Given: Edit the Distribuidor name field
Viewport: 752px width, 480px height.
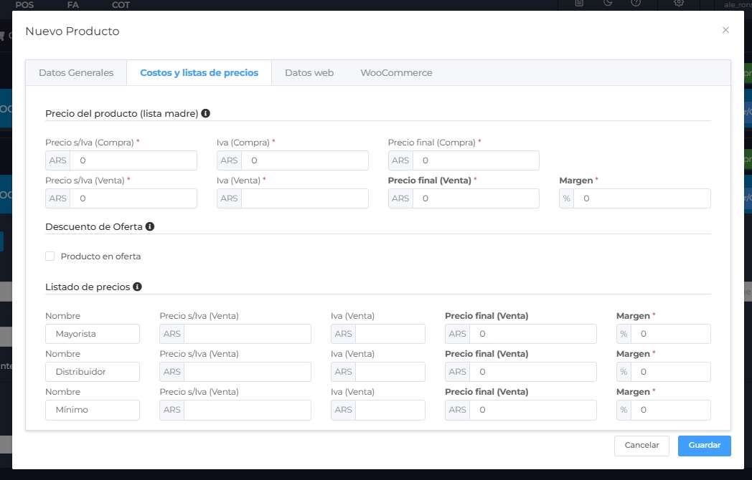Looking at the screenshot, I should coord(93,372).
